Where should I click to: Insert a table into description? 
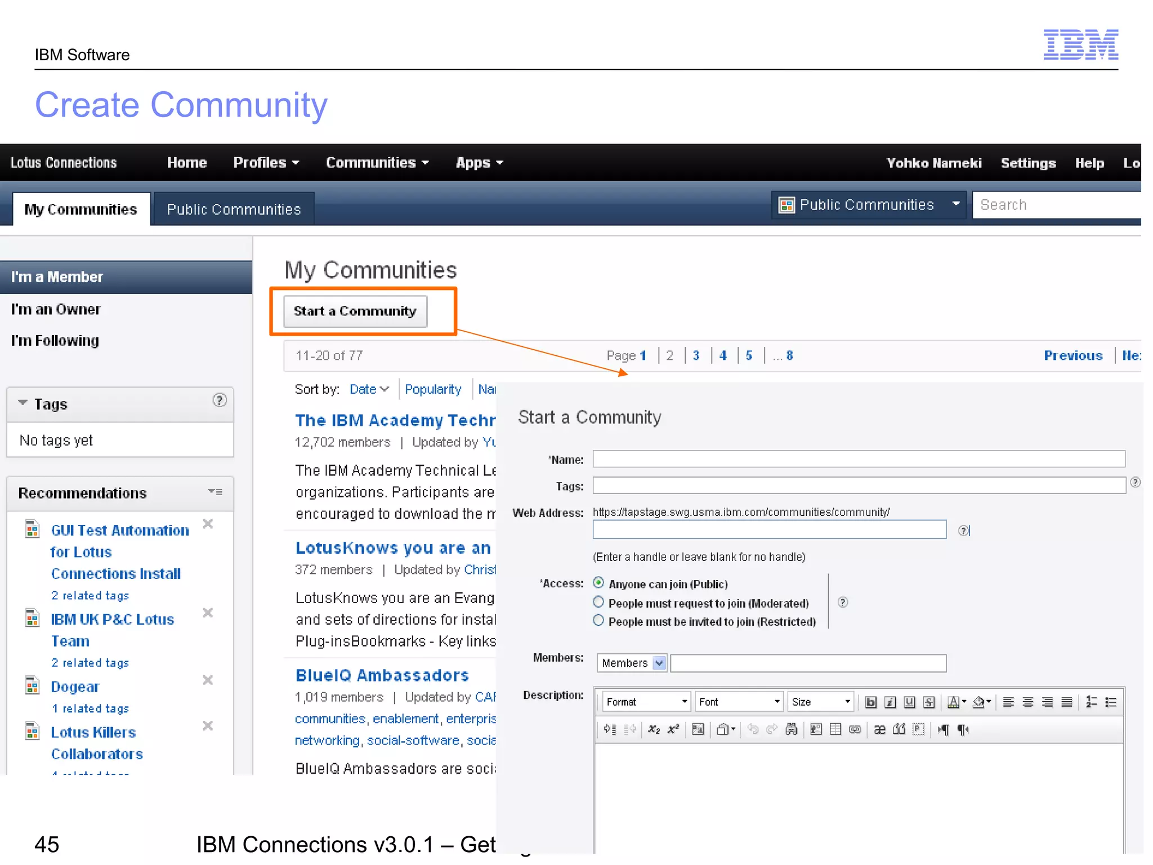pyautogui.click(x=835, y=729)
